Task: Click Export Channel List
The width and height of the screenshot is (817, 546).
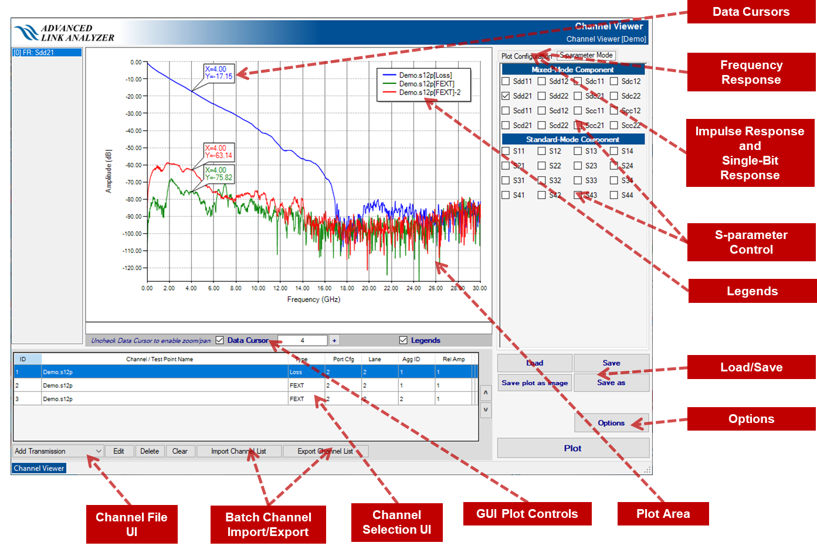Action: pos(326,451)
